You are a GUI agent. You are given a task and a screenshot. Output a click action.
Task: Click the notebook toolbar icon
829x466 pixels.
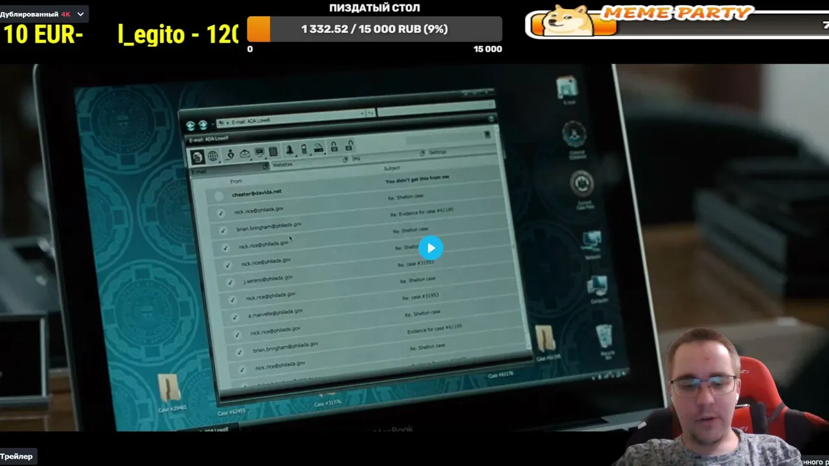point(273,151)
